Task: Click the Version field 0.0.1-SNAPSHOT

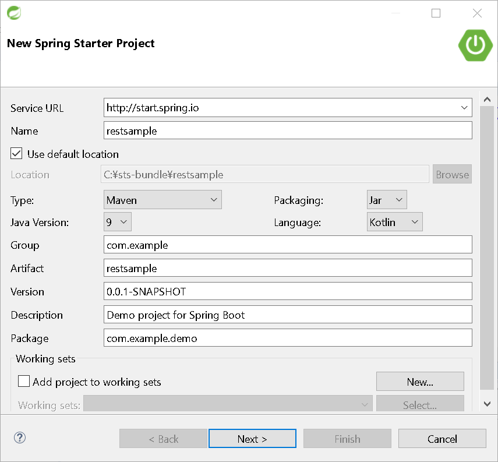Action: point(288,291)
